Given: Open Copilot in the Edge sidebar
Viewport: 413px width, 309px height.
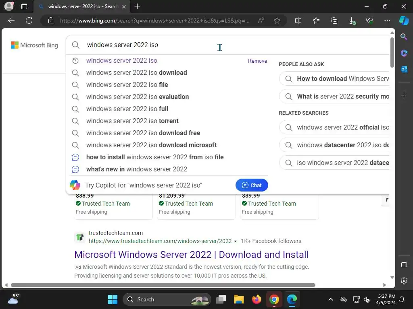Looking at the screenshot, I should pyautogui.click(x=404, y=21).
